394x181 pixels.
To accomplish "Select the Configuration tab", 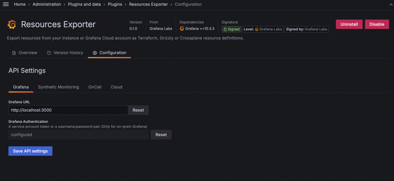I will 109,53.
